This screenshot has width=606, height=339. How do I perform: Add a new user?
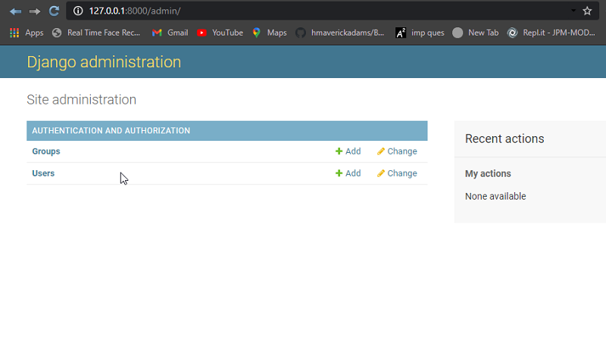348,173
